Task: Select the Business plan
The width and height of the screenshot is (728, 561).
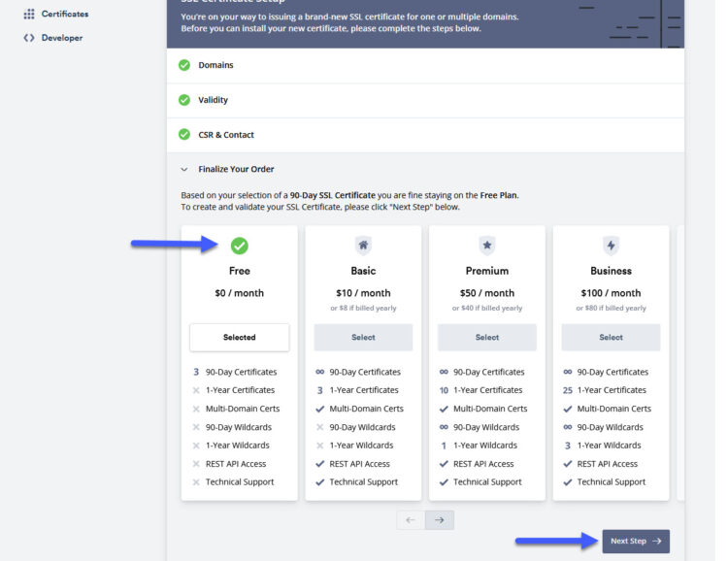Action: pyautogui.click(x=611, y=337)
